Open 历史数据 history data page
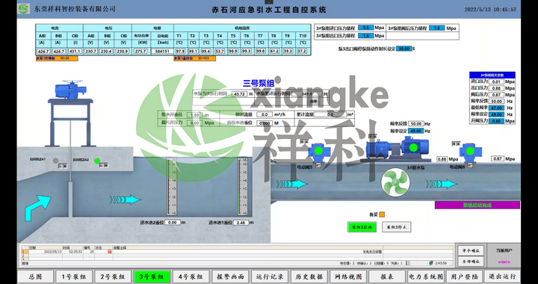This screenshot has height=284, width=538. 309,277
